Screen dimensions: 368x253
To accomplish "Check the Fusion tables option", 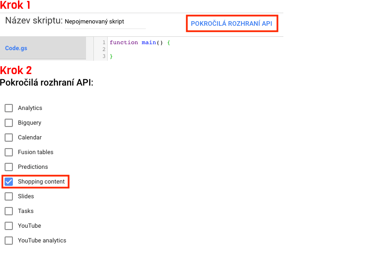I will click(x=9, y=152).
